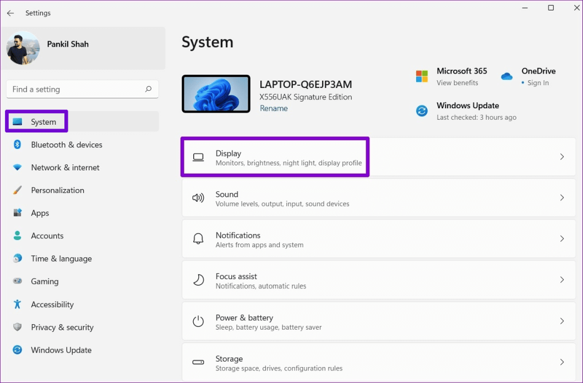This screenshot has height=383, width=583.
Task: Select Privacy & security in sidebar
Action: click(17, 327)
